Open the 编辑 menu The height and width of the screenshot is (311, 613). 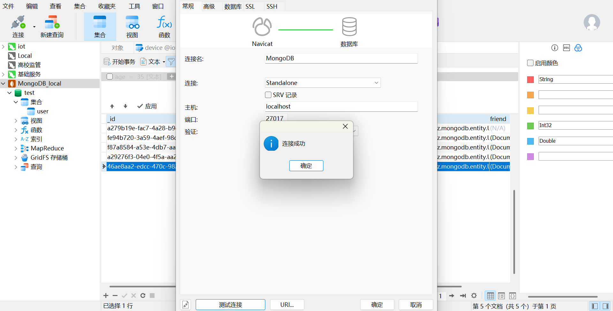(x=32, y=6)
